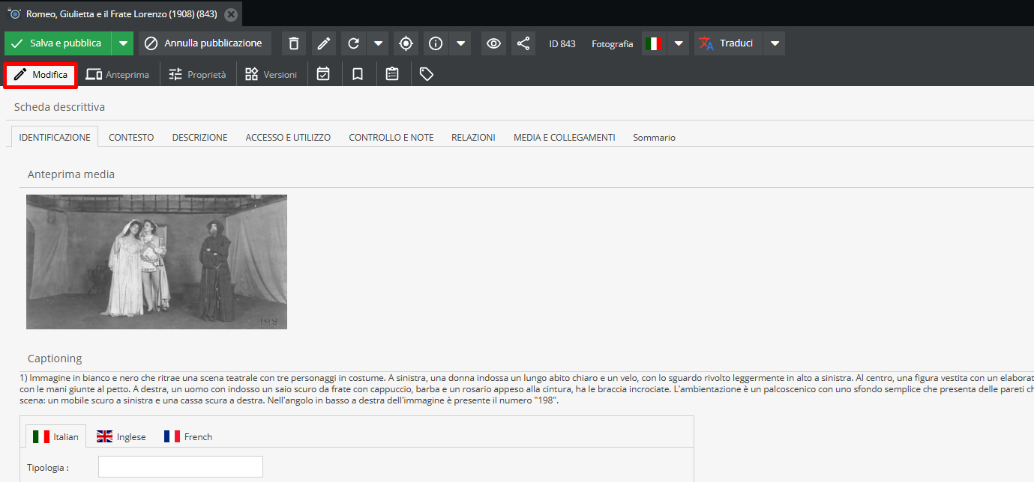This screenshot has height=482, width=1034.
Task: Click the target locate icon
Action: (406, 43)
